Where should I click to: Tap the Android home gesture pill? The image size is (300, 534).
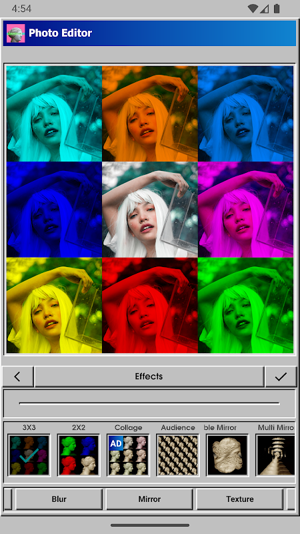point(150,525)
